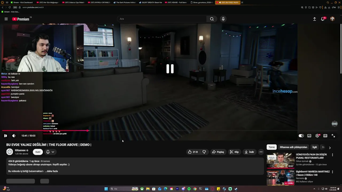Toggle subtitles closed captions

coord(309,136)
